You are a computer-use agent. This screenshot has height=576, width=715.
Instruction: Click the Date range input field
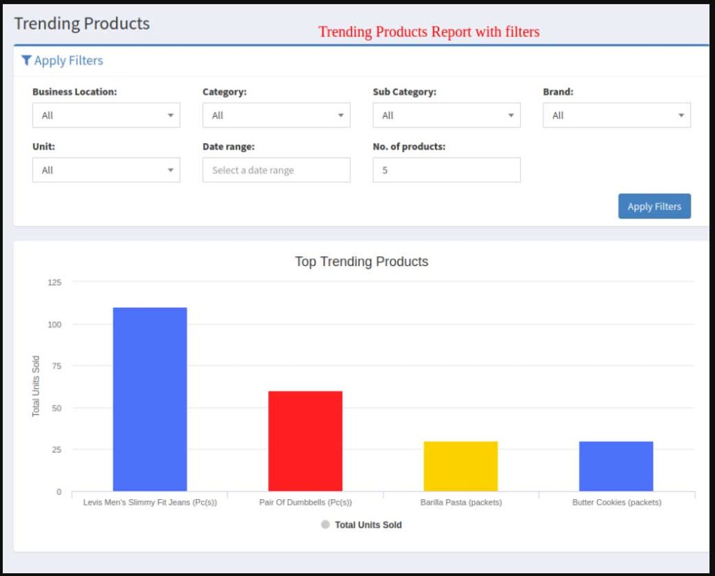click(277, 170)
